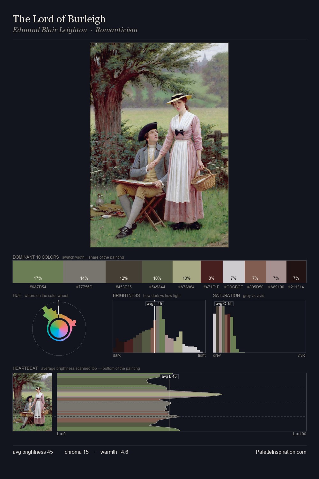The image size is (319, 479).
Task: Click the BRIGHTNESS section heading
Action: (x=126, y=295)
